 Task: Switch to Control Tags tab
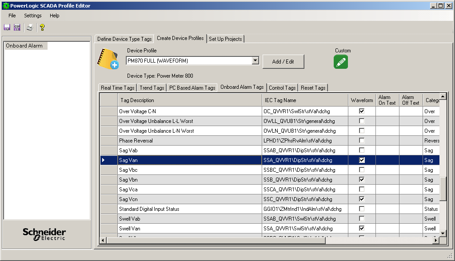click(x=282, y=88)
